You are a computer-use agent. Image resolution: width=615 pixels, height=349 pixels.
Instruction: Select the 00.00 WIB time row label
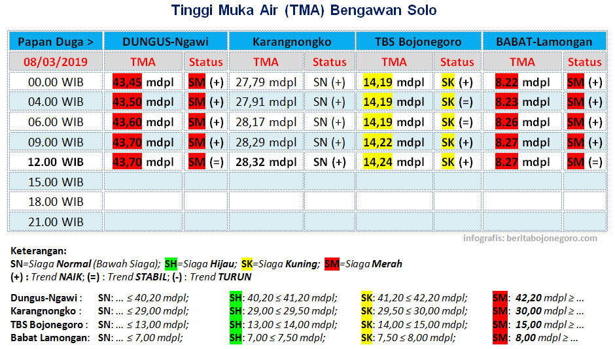click(x=56, y=82)
